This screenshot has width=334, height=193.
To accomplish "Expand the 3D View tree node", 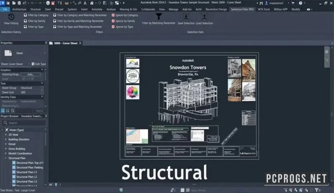I will point(6,135).
